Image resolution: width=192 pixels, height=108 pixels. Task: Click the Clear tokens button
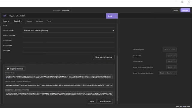(x=92, y=101)
